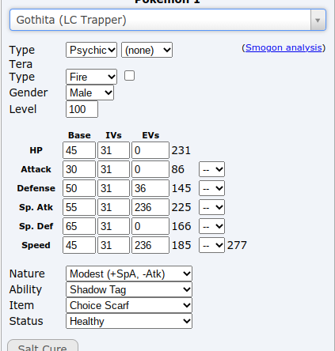Viewport: 335px width, 351px height.
Task: Open Sp. Def stat boost dropdown
Action: (211, 226)
